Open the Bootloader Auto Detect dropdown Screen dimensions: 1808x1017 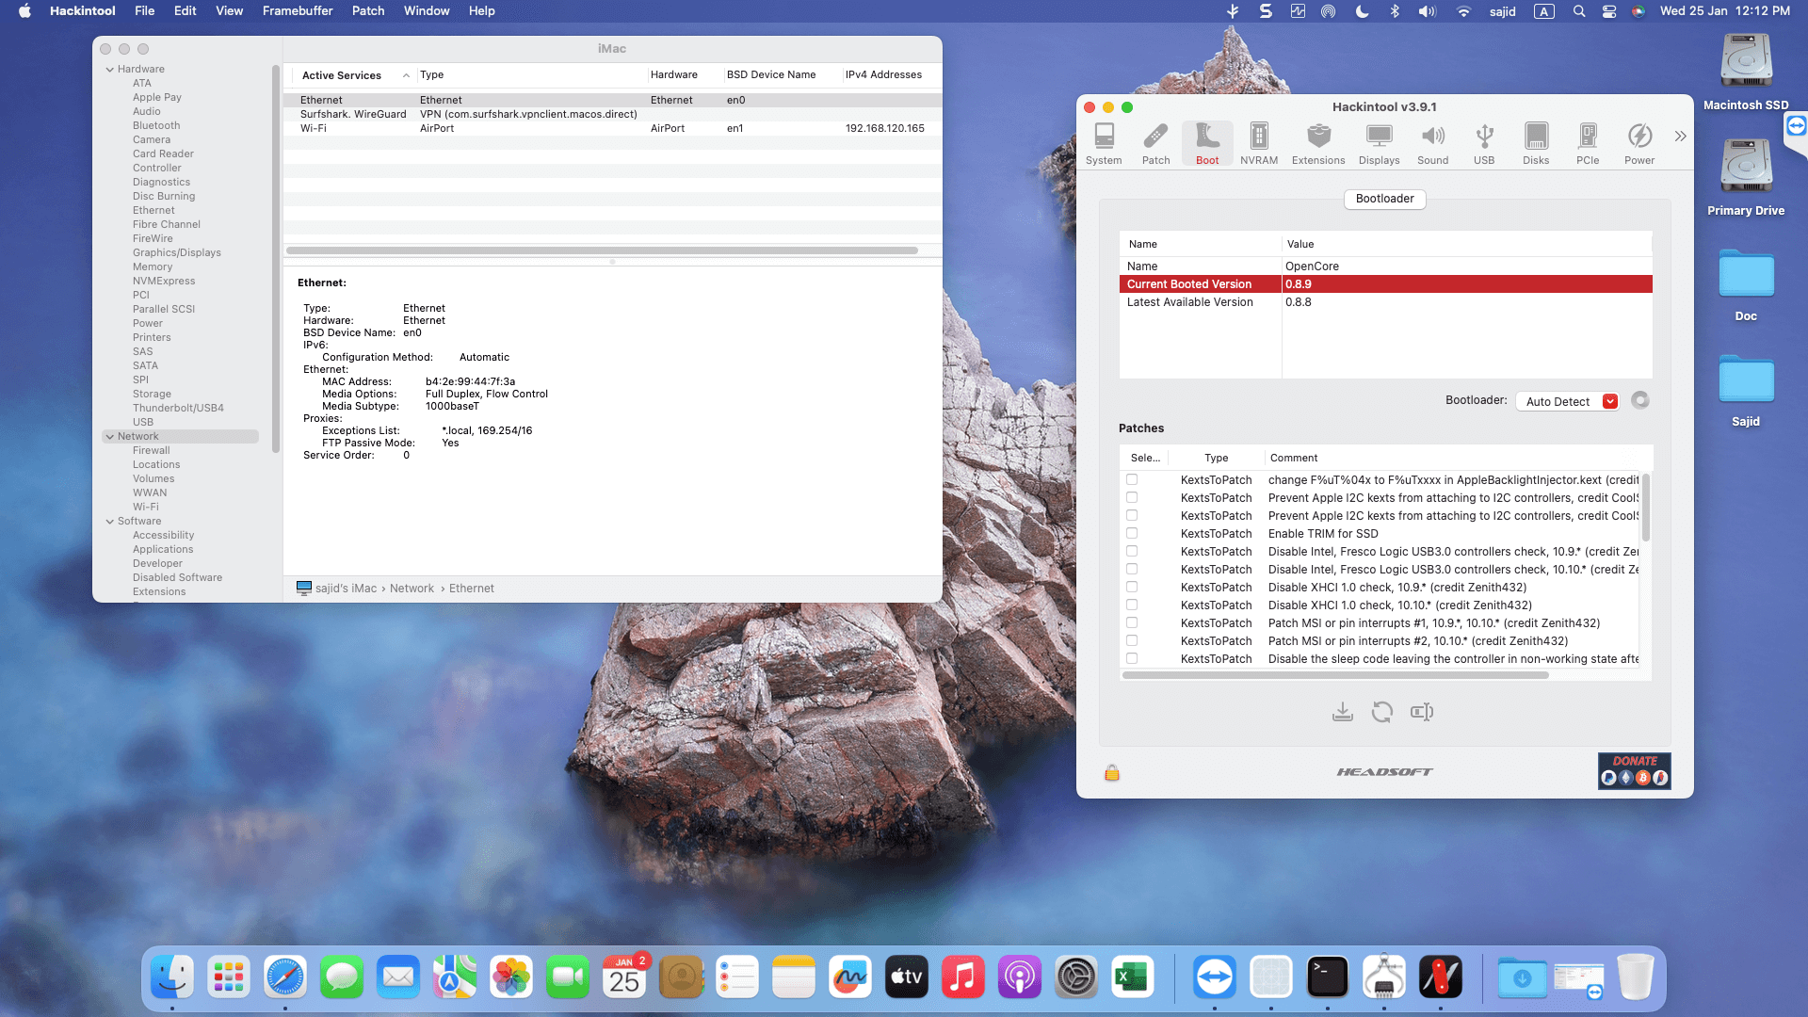coord(1568,401)
